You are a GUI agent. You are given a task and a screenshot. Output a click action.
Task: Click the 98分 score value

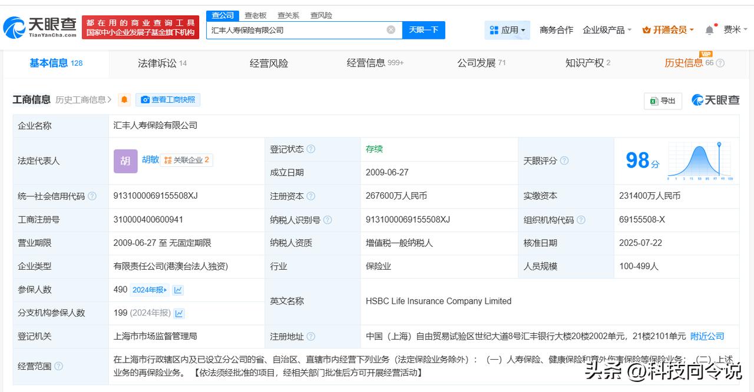642,160
